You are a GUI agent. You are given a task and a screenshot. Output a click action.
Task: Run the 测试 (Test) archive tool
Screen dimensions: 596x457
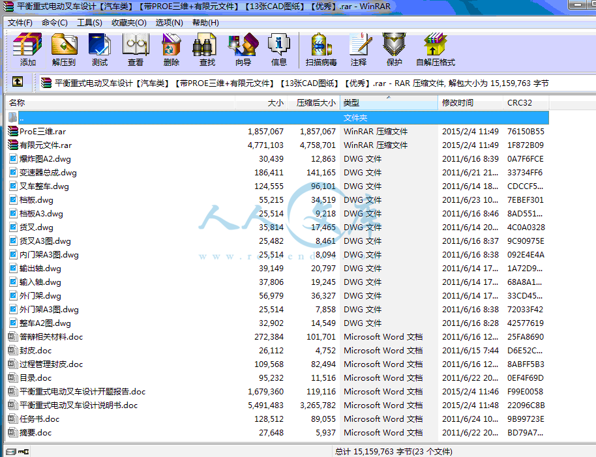coord(100,50)
